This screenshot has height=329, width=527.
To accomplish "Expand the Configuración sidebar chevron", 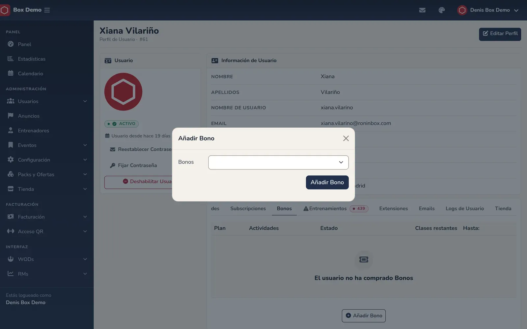I will (x=85, y=160).
